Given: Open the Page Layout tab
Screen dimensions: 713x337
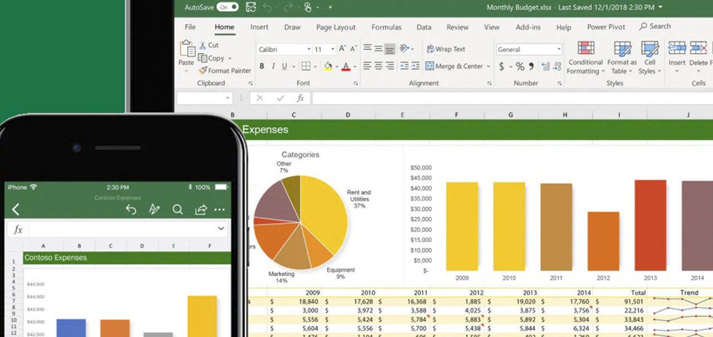Looking at the screenshot, I should (336, 27).
